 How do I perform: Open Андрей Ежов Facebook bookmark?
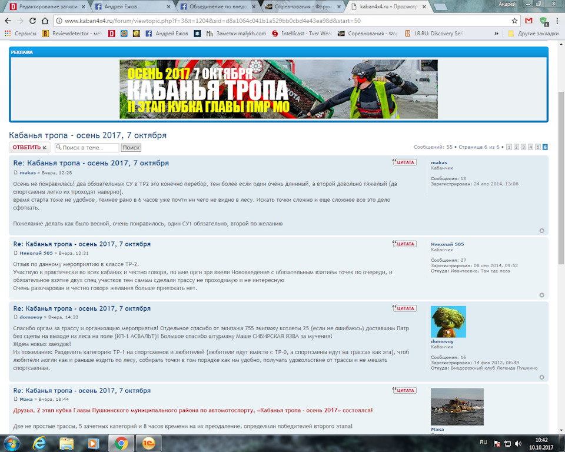tap(167, 34)
